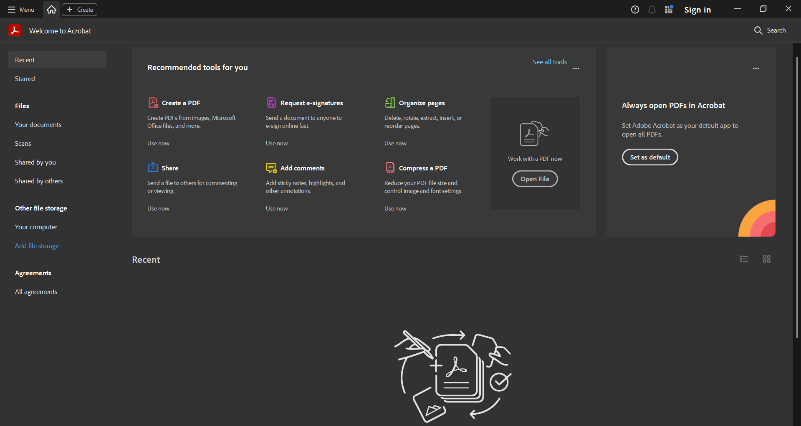Screen dimensions: 801x426
Task: Click the Organize pages icon
Action: coord(390,103)
